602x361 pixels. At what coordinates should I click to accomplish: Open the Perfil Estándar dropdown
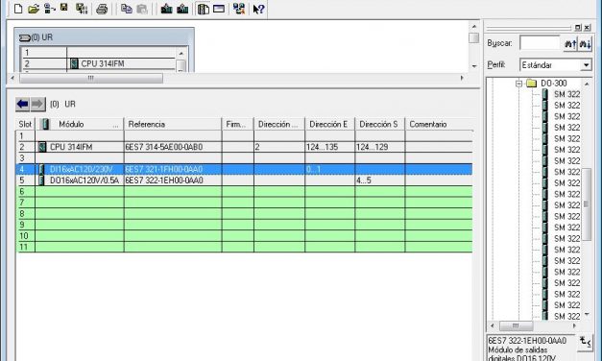coord(586,65)
